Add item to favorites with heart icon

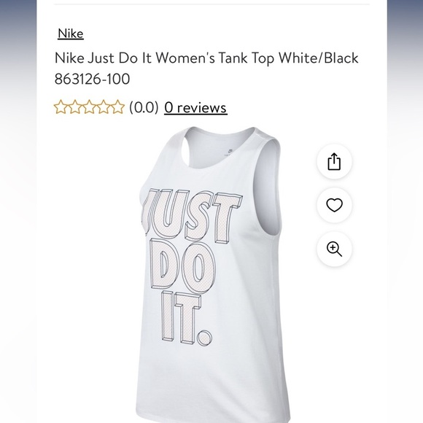coord(334,205)
